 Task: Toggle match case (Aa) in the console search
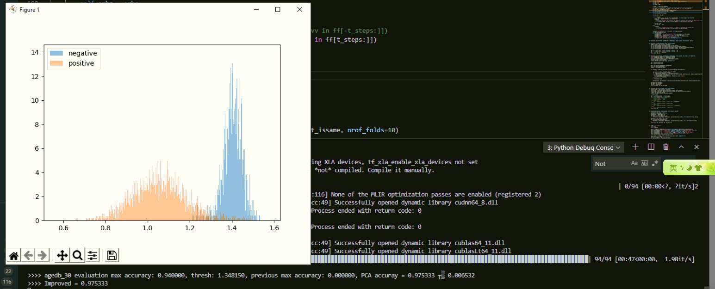pyautogui.click(x=634, y=163)
